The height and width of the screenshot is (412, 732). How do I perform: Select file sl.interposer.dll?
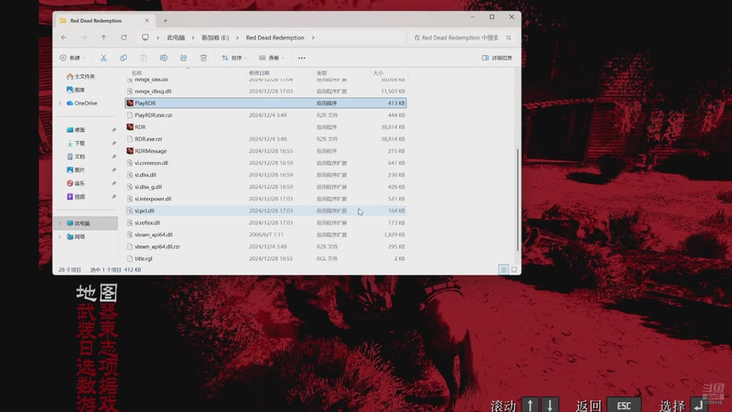coord(265,199)
